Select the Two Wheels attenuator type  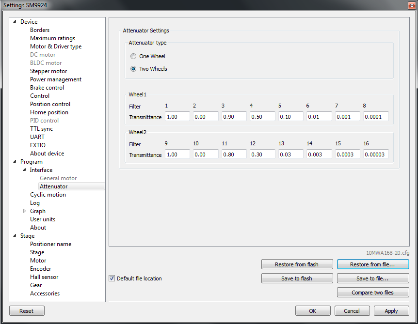[133, 69]
